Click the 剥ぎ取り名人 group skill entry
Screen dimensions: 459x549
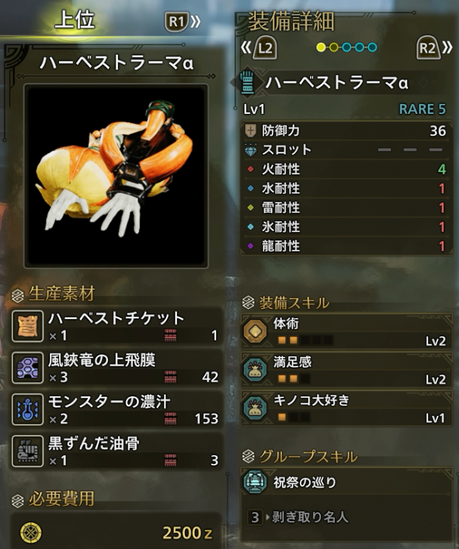coord(310,517)
